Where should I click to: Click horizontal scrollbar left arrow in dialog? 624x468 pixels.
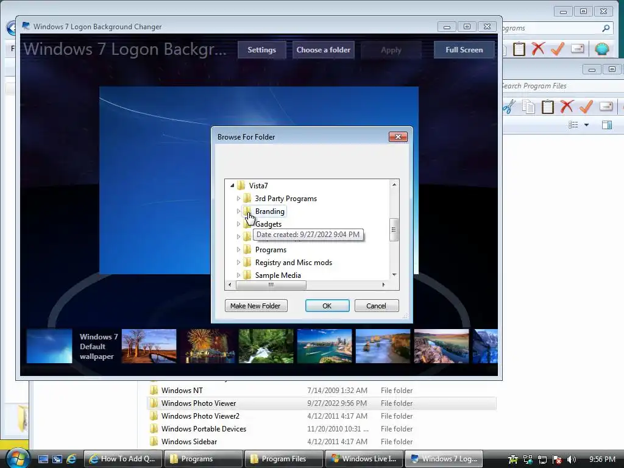[x=230, y=285]
